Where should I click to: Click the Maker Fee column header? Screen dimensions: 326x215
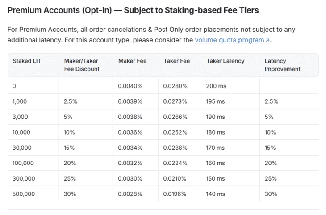coord(132,61)
